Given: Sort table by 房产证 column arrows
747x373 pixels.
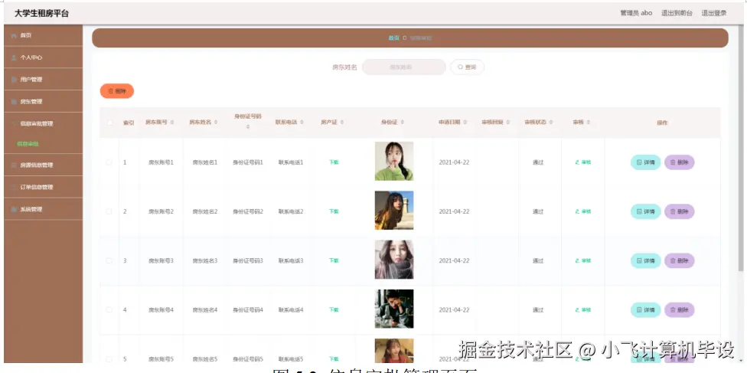Looking at the screenshot, I should pos(341,123).
